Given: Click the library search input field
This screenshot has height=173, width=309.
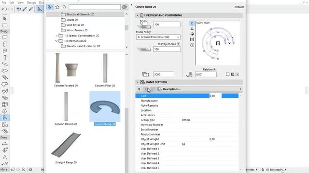Looking at the screenshot, I should [x=95, y=7].
